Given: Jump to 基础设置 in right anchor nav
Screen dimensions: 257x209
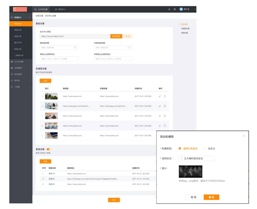Looking at the screenshot, I should [x=185, y=24].
